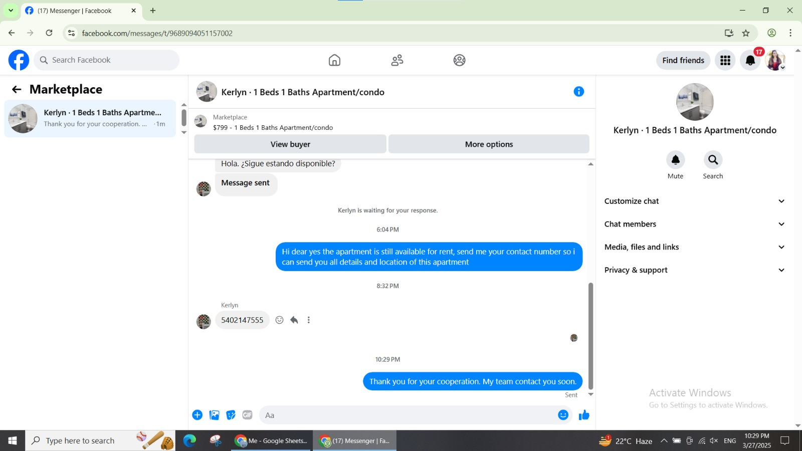Switch to the Messenger Facebook tab
The height and width of the screenshot is (451, 802).
[x=80, y=11]
